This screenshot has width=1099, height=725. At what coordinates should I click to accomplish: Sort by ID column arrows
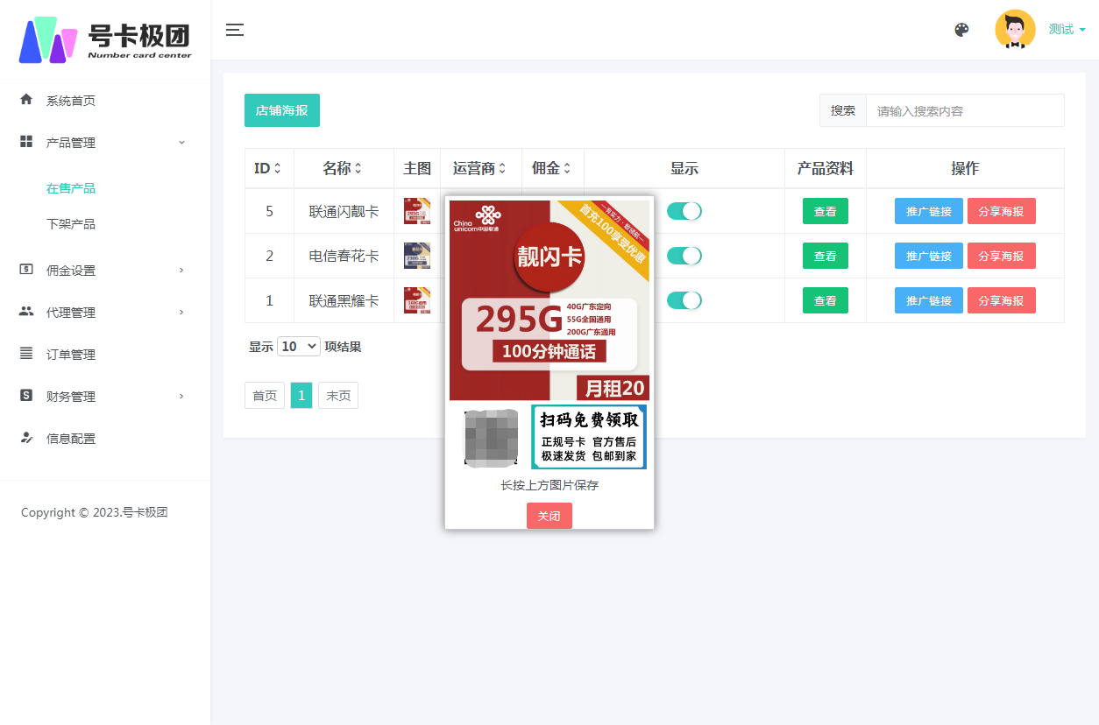coord(278,168)
